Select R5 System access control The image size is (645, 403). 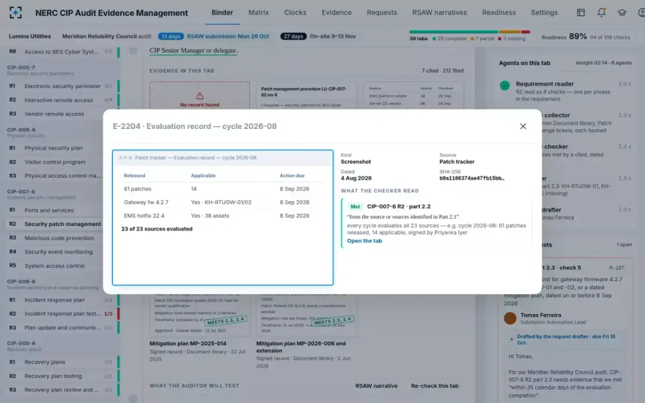[x=61, y=265]
